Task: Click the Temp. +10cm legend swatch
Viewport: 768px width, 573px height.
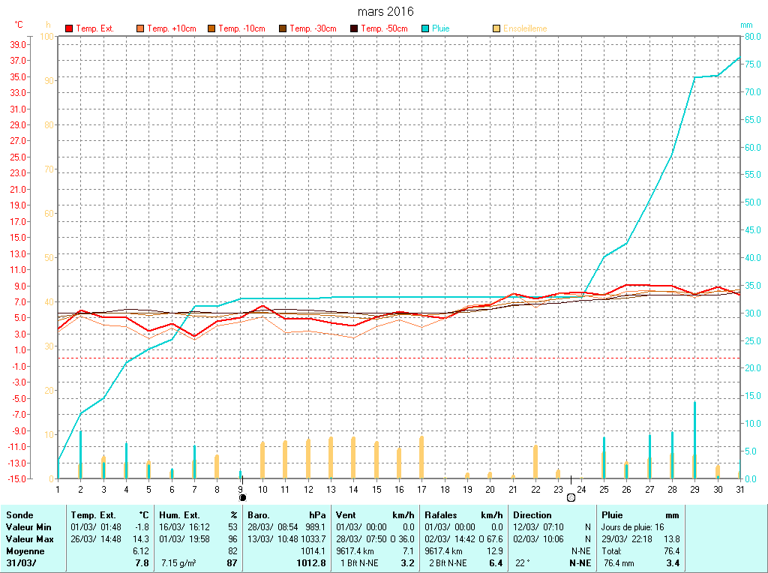Action: pos(141,28)
